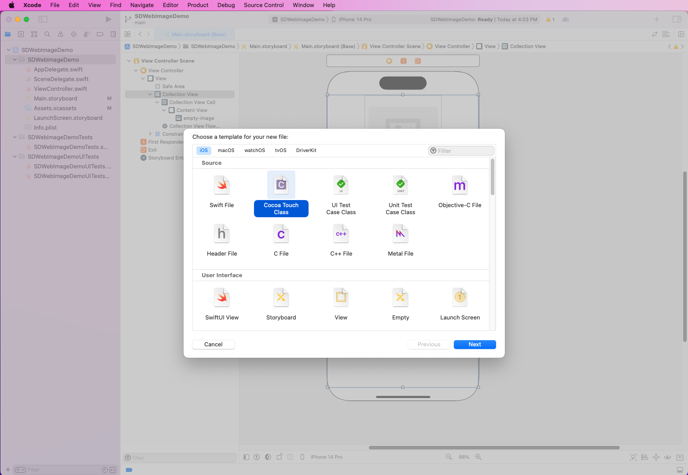
Task: Select Info.plist in navigator
Action: coord(45,127)
